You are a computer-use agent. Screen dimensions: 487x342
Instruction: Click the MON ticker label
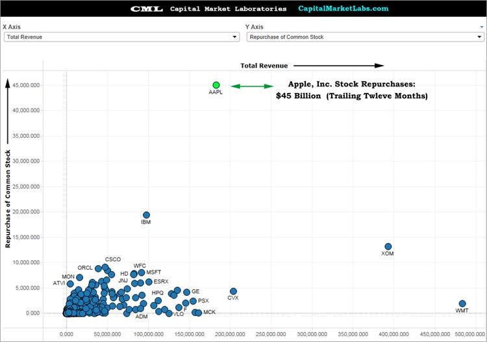(x=68, y=276)
